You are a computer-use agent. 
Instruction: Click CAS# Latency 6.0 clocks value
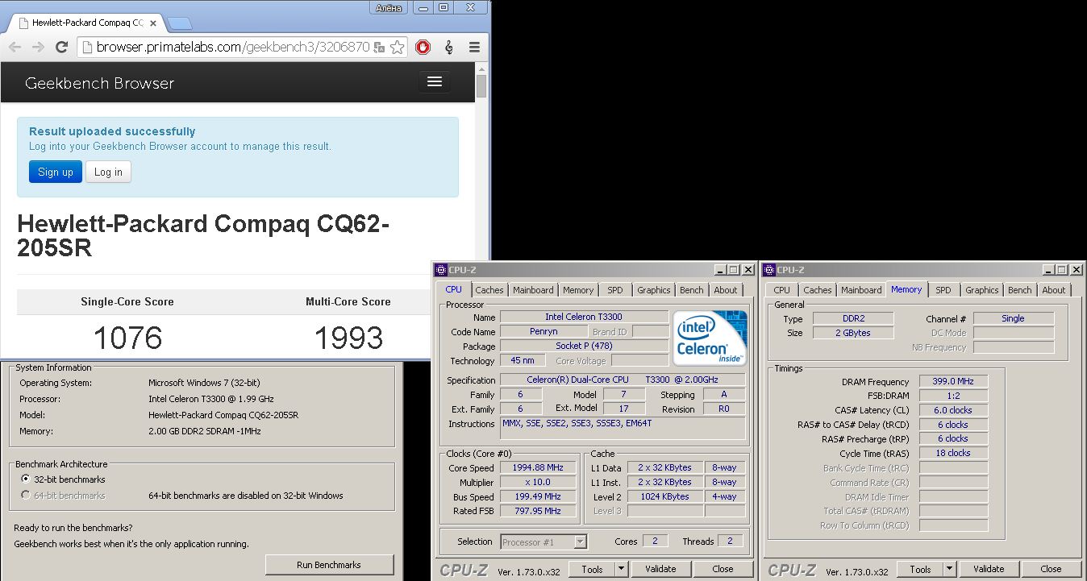click(x=953, y=410)
